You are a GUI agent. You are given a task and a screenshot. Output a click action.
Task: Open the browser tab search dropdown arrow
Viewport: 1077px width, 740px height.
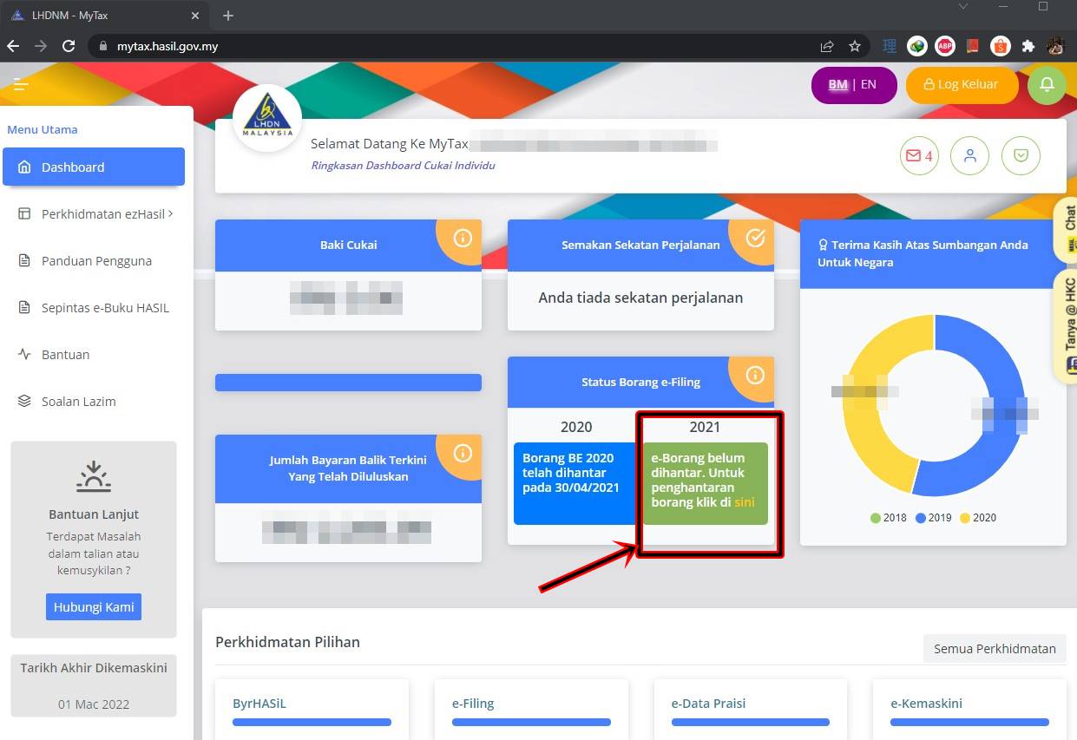962,7
